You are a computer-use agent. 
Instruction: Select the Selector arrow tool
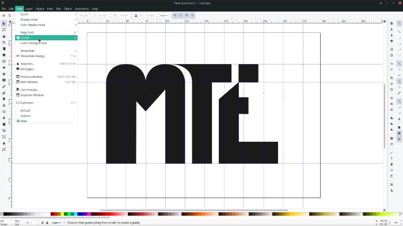[x=4, y=24]
